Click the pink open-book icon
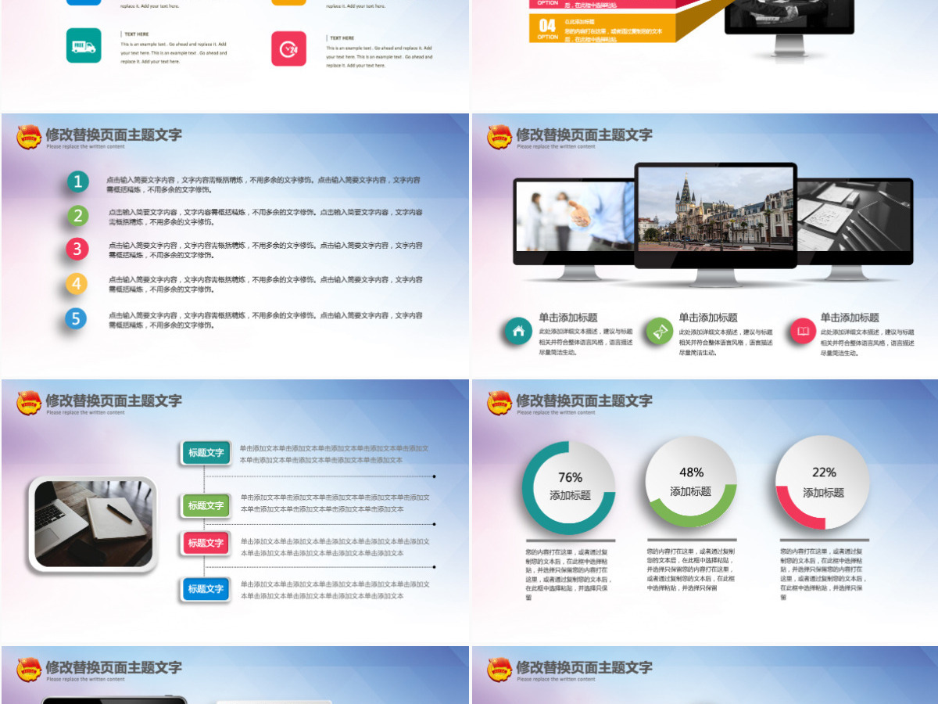The image size is (938, 704). [803, 332]
